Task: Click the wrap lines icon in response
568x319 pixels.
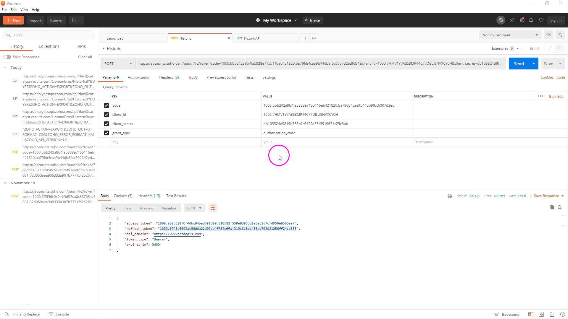Action: 213,208
